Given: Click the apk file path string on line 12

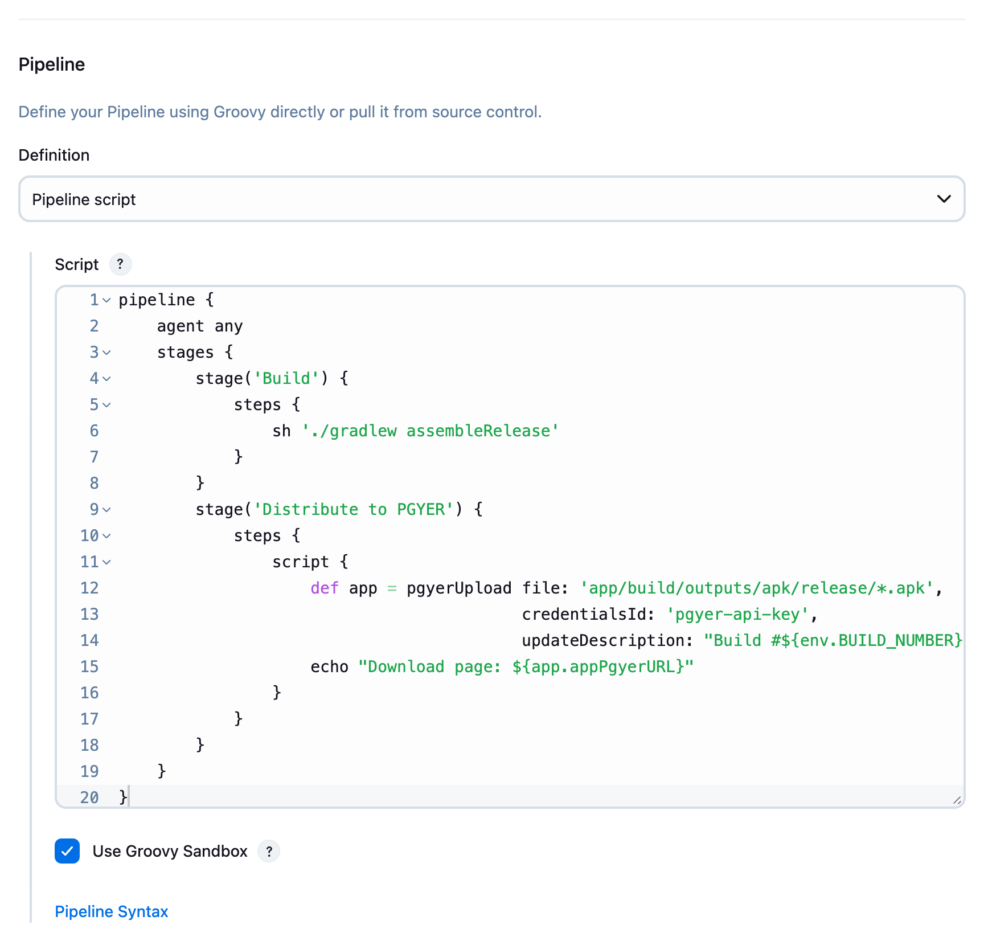Looking at the screenshot, I should [757, 588].
